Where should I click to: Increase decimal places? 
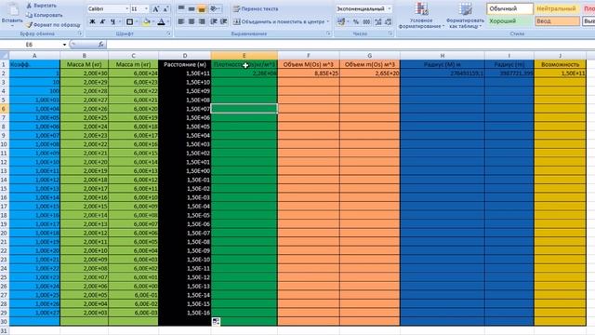pos(378,22)
